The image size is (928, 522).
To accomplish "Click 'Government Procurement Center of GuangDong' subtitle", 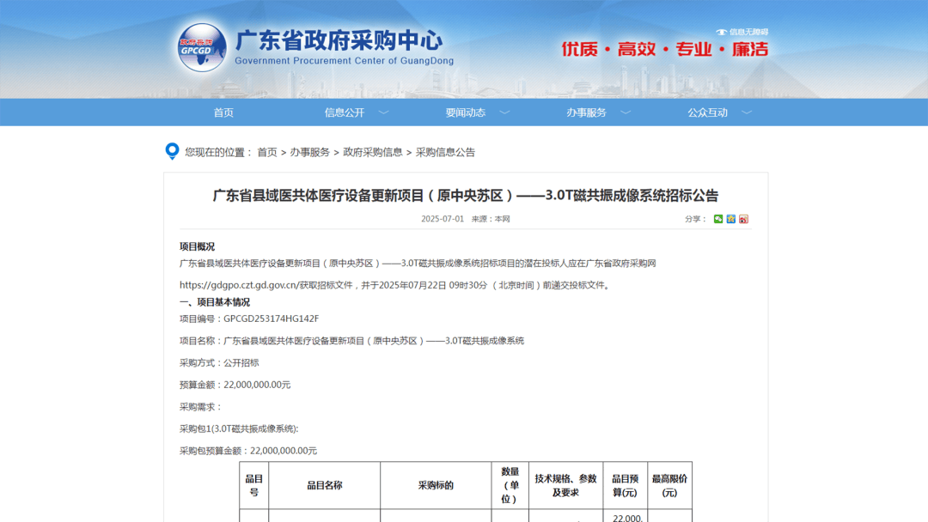I will 345,61.
